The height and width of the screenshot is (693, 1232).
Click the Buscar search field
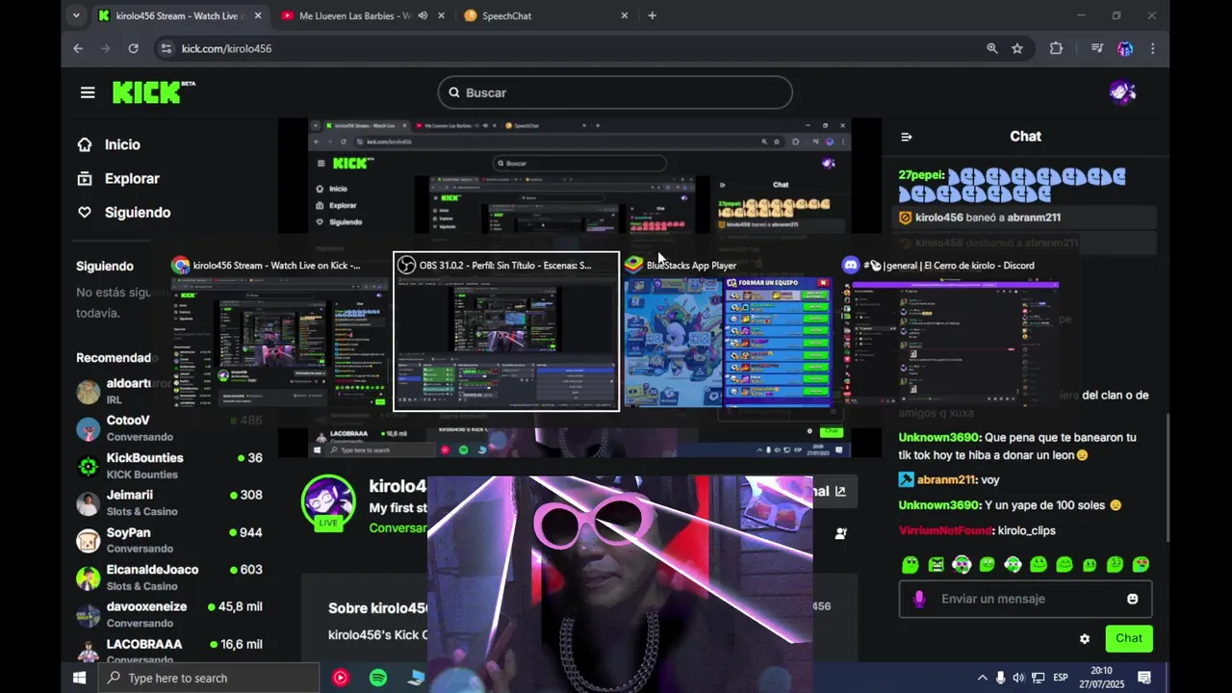click(615, 92)
